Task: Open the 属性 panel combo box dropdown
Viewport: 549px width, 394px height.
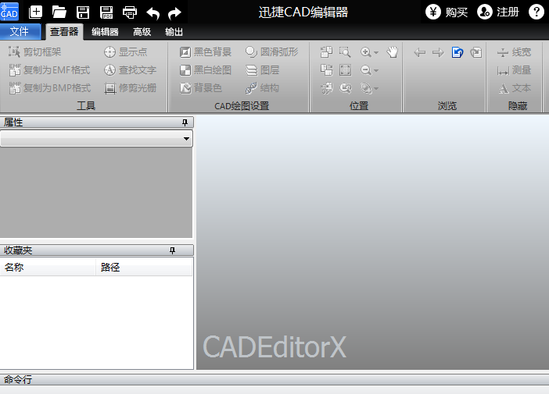Action: tap(186, 139)
